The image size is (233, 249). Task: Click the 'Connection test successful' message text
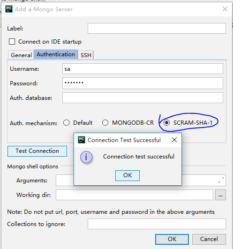click(139, 157)
